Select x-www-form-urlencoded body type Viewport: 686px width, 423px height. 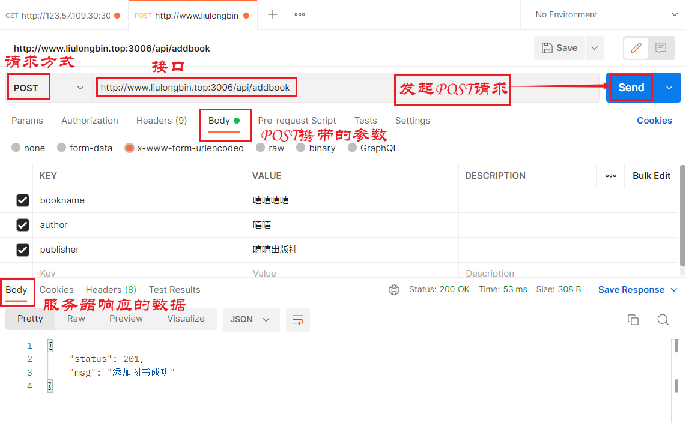click(x=129, y=148)
